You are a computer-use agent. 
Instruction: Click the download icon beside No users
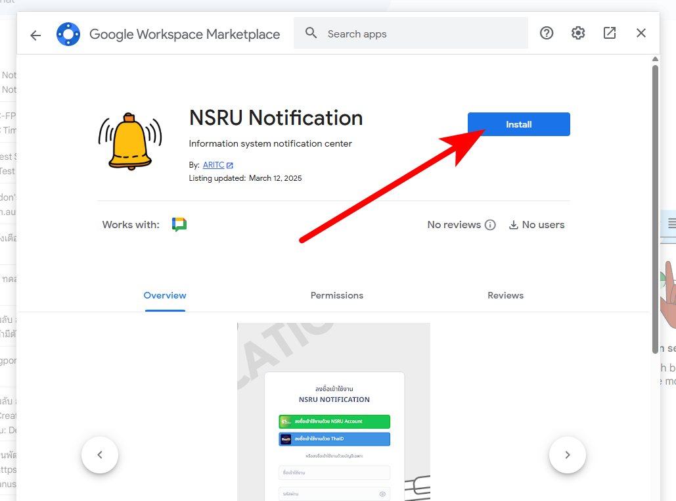click(x=513, y=224)
